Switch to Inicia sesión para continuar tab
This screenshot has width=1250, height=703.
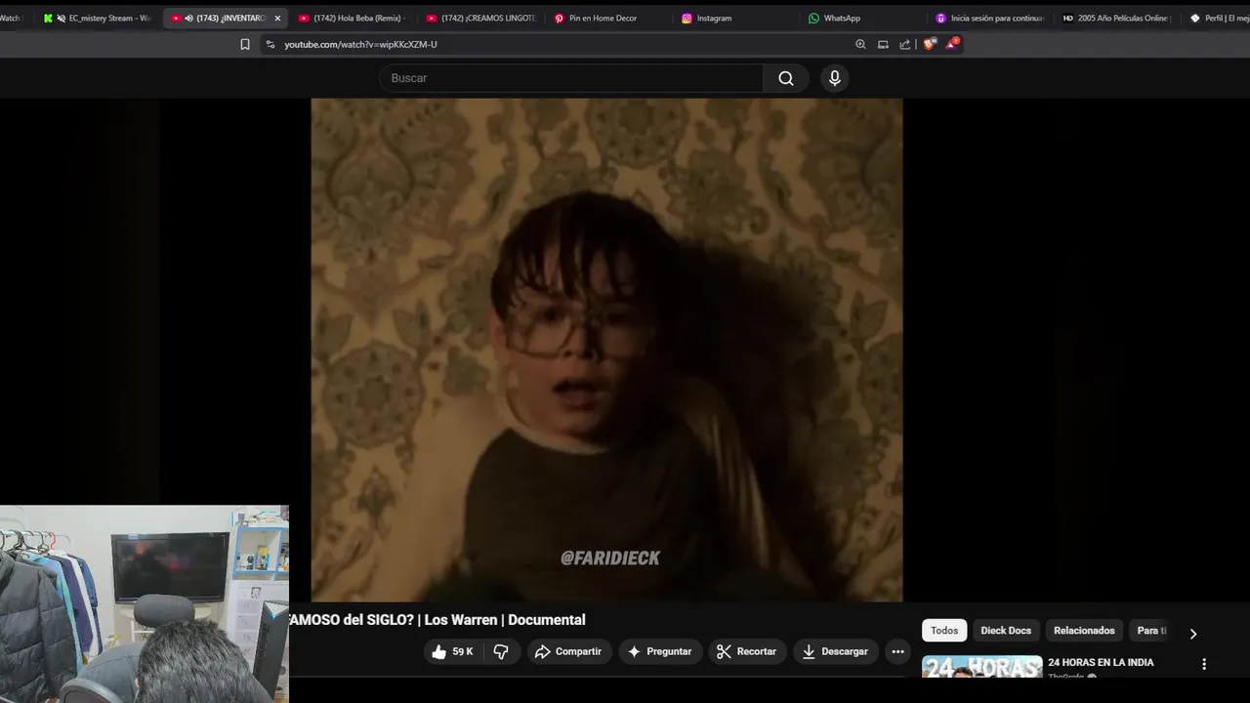click(990, 18)
